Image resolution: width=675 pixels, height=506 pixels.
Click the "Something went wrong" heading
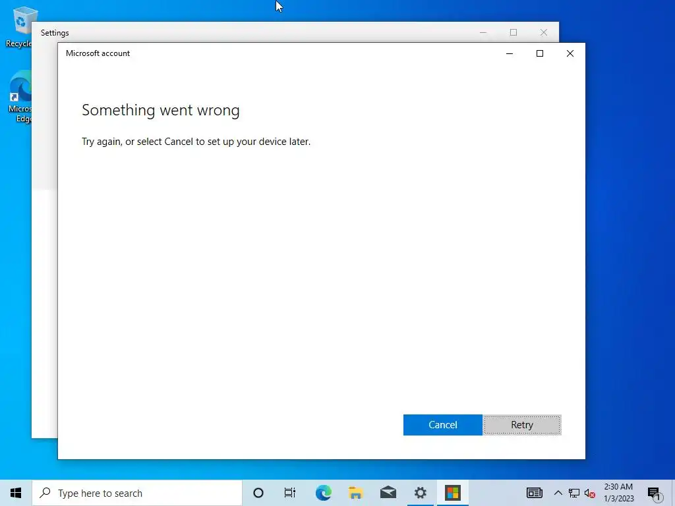click(161, 110)
